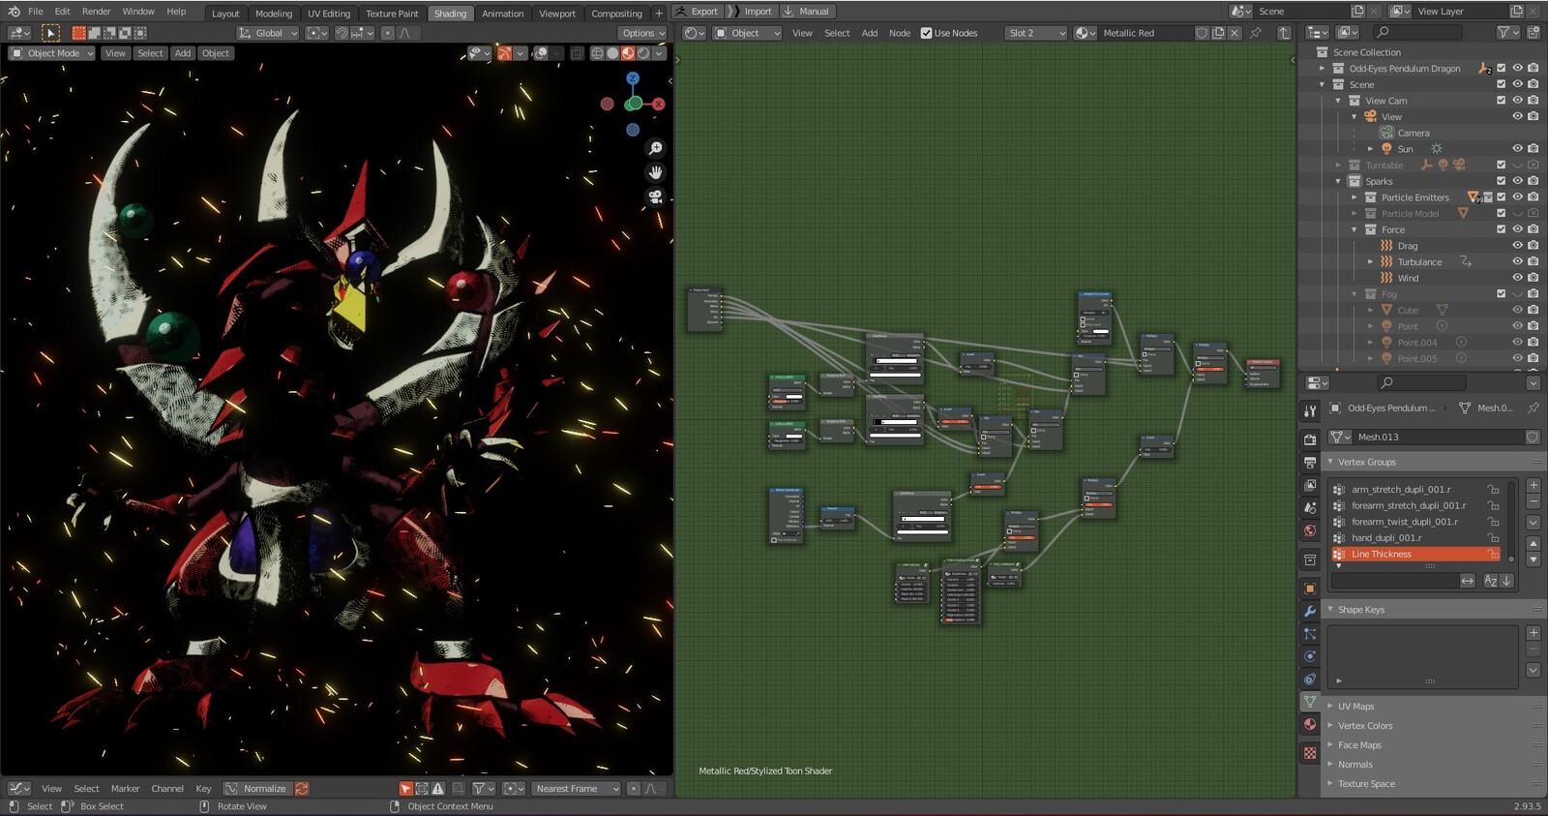Open the Object properties tab
This screenshot has height=816, width=1548.
point(1310,589)
